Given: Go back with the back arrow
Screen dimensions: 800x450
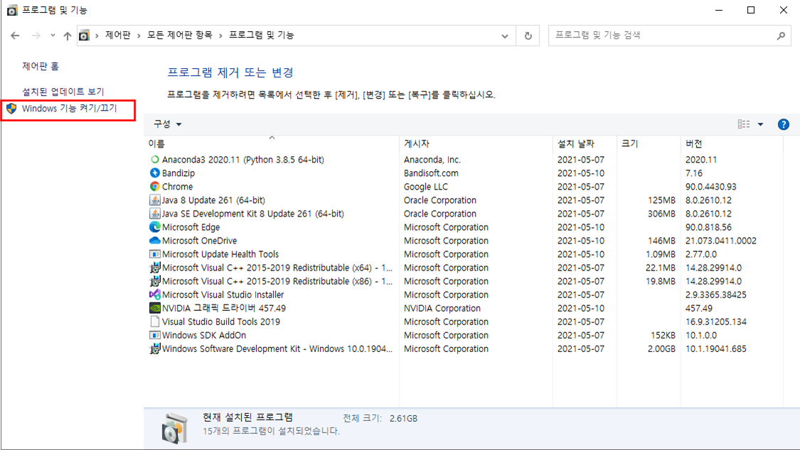Looking at the screenshot, I should 15,35.
